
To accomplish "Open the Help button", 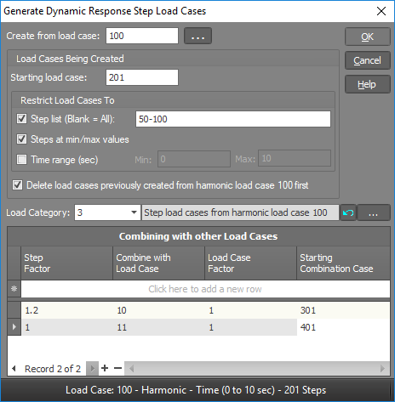I will [x=368, y=84].
